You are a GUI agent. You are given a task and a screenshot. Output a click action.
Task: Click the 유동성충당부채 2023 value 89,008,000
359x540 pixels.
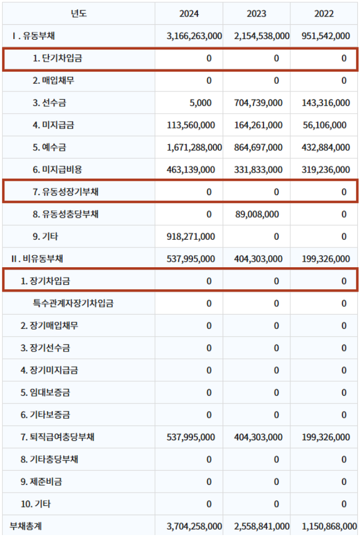tap(258, 214)
